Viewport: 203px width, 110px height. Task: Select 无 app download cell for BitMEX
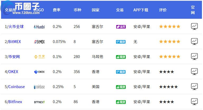(x=135, y=42)
